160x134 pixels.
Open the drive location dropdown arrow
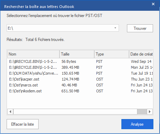(x=115, y=28)
